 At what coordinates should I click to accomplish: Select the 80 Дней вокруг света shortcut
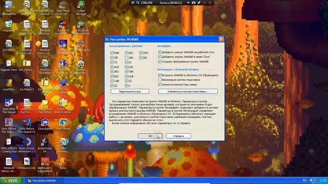tap(81, 27)
